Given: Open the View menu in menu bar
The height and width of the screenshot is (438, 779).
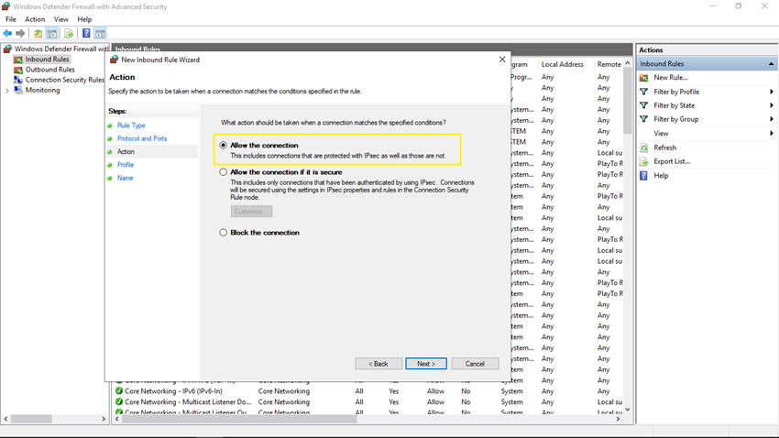Looking at the screenshot, I should [x=61, y=19].
